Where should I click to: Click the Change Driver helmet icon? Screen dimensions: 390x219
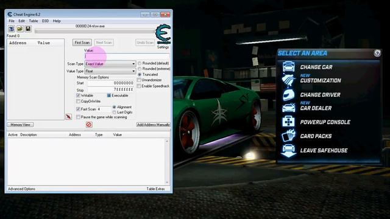288,95
